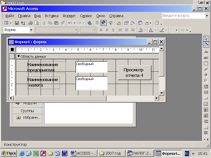
Task: Open the Группы bar in the database window
Action: [28, 111]
